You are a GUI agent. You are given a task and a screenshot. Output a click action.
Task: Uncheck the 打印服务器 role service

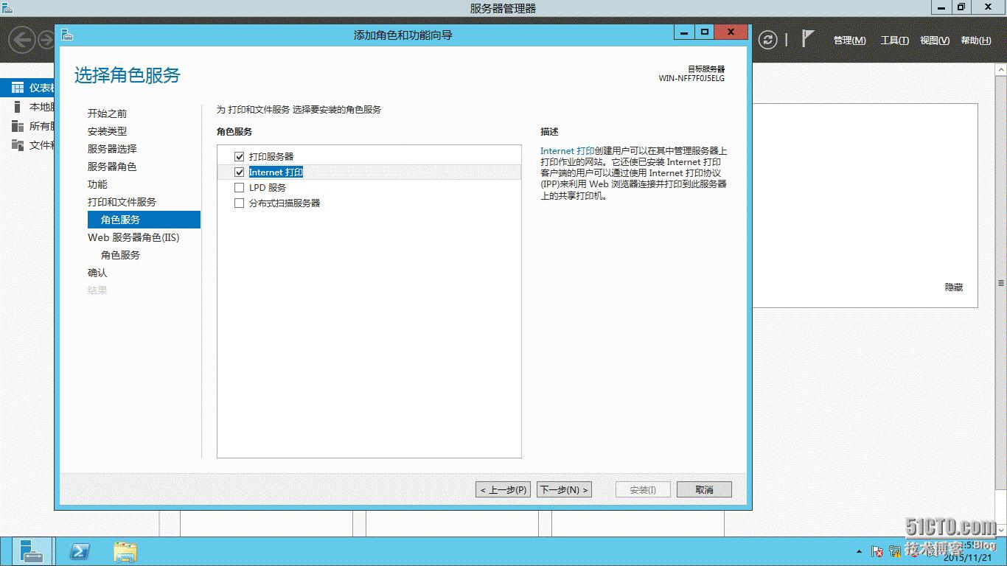coord(239,156)
